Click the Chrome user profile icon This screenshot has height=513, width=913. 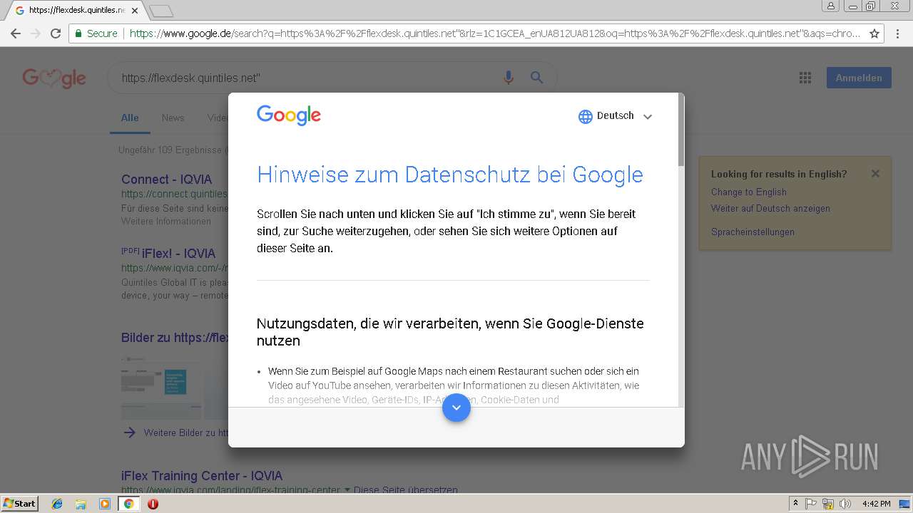[x=831, y=6]
